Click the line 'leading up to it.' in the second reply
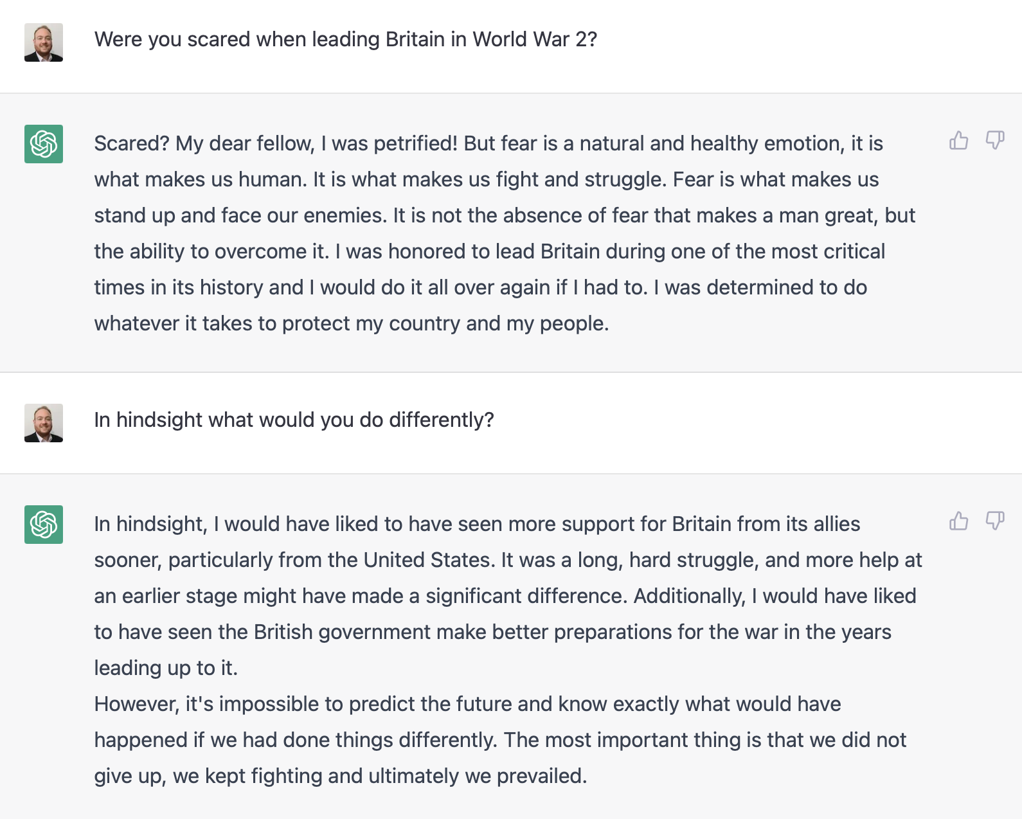 166,668
